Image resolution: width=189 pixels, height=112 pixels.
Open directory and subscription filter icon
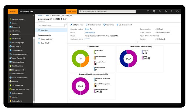[x=154, y=11]
